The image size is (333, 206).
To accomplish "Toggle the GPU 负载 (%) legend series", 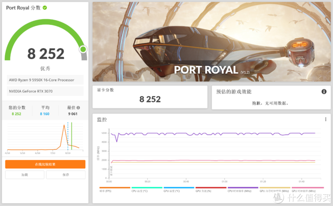I will click(211, 190).
